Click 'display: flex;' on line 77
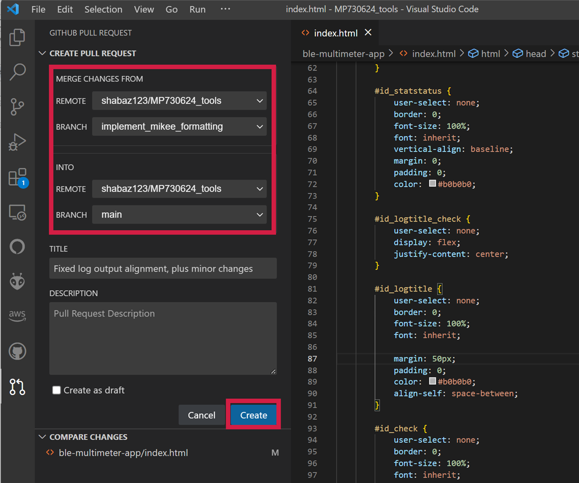 tap(427, 242)
